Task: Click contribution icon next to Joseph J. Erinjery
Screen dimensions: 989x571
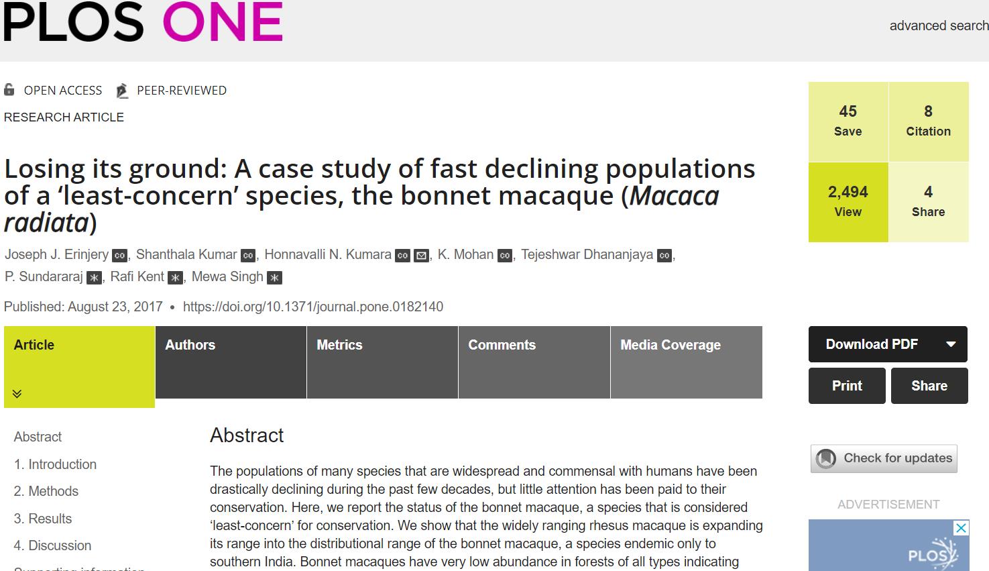Action: (x=120, y=256)
